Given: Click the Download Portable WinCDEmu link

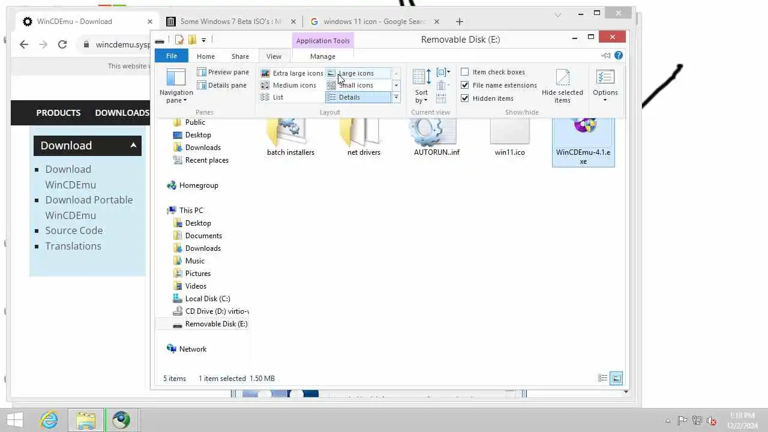Looking at the screenshot, I should click(x=89, y=208).
